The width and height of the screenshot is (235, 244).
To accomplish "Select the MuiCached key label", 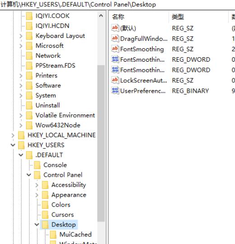I will pos(75,235).
